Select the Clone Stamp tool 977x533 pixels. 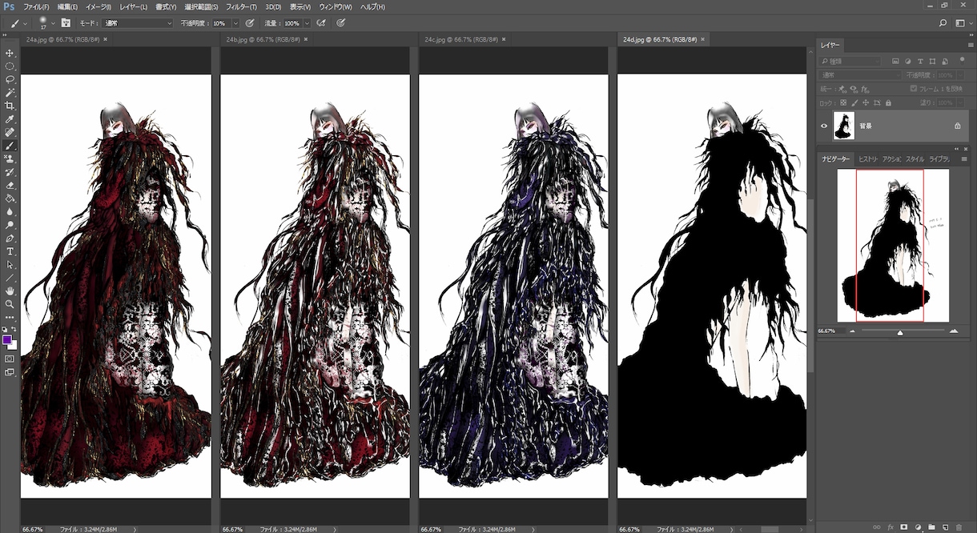(10, 159)
